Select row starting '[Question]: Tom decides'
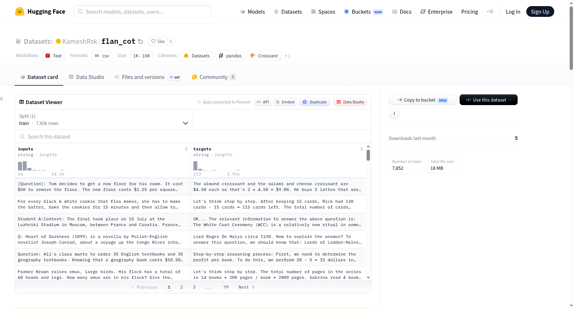Screen dimensions: 574x309 click(x=190, y=187)
